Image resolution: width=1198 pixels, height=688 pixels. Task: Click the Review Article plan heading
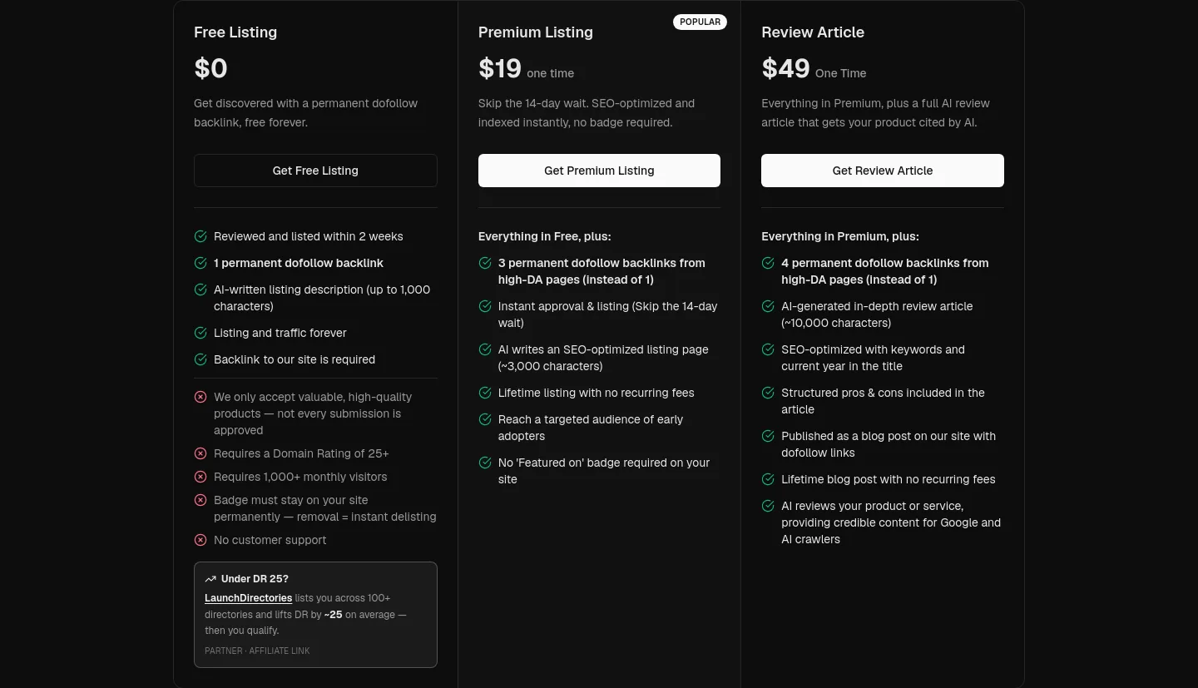pyautogui.click(x=813, y=32)
